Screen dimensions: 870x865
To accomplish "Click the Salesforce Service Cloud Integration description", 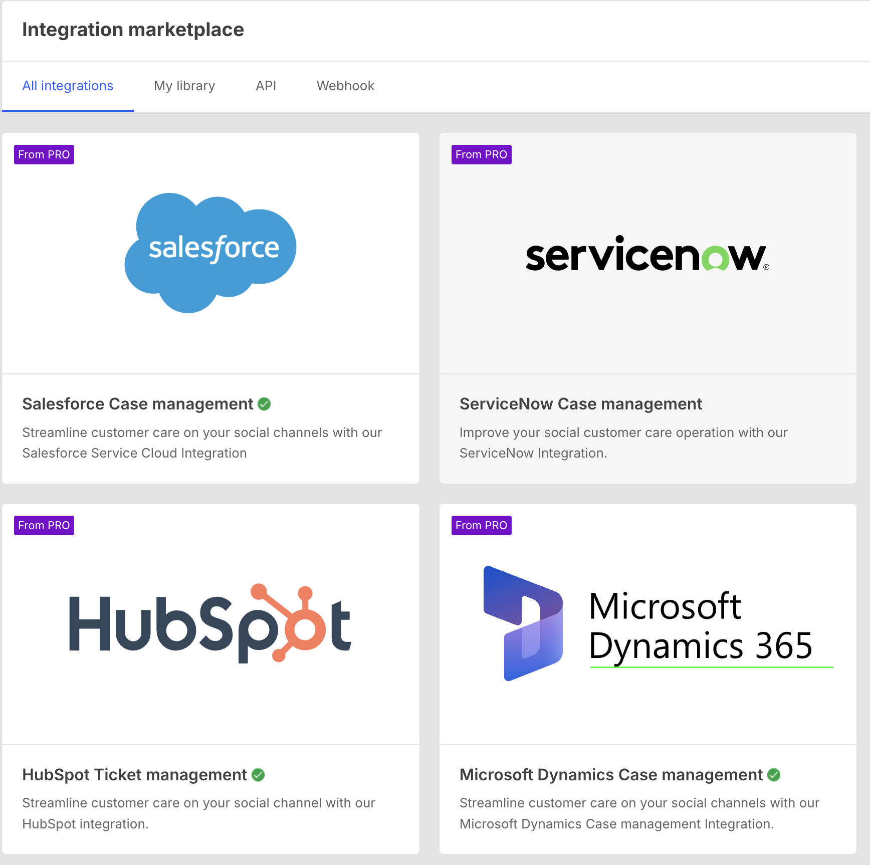I will 202,443.
